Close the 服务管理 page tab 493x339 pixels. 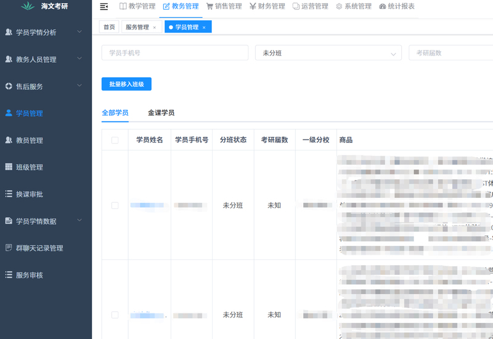point(154,28)
